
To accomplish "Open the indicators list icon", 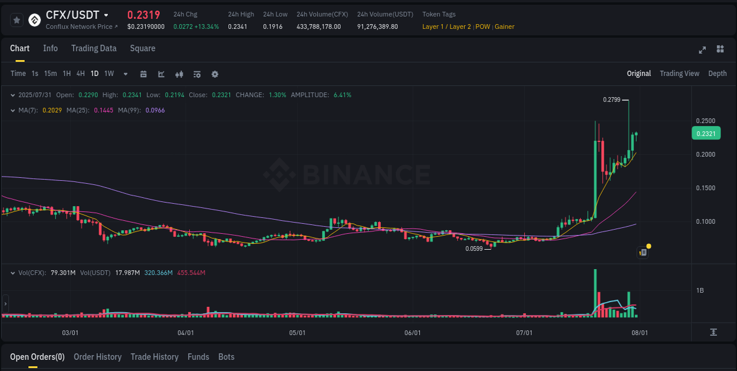I will [x=196, y=74].
